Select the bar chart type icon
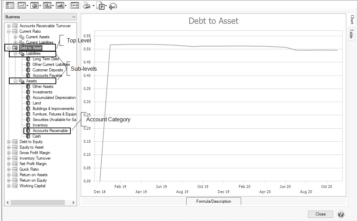Screen dimensions: 357x221 pos(47,6)
